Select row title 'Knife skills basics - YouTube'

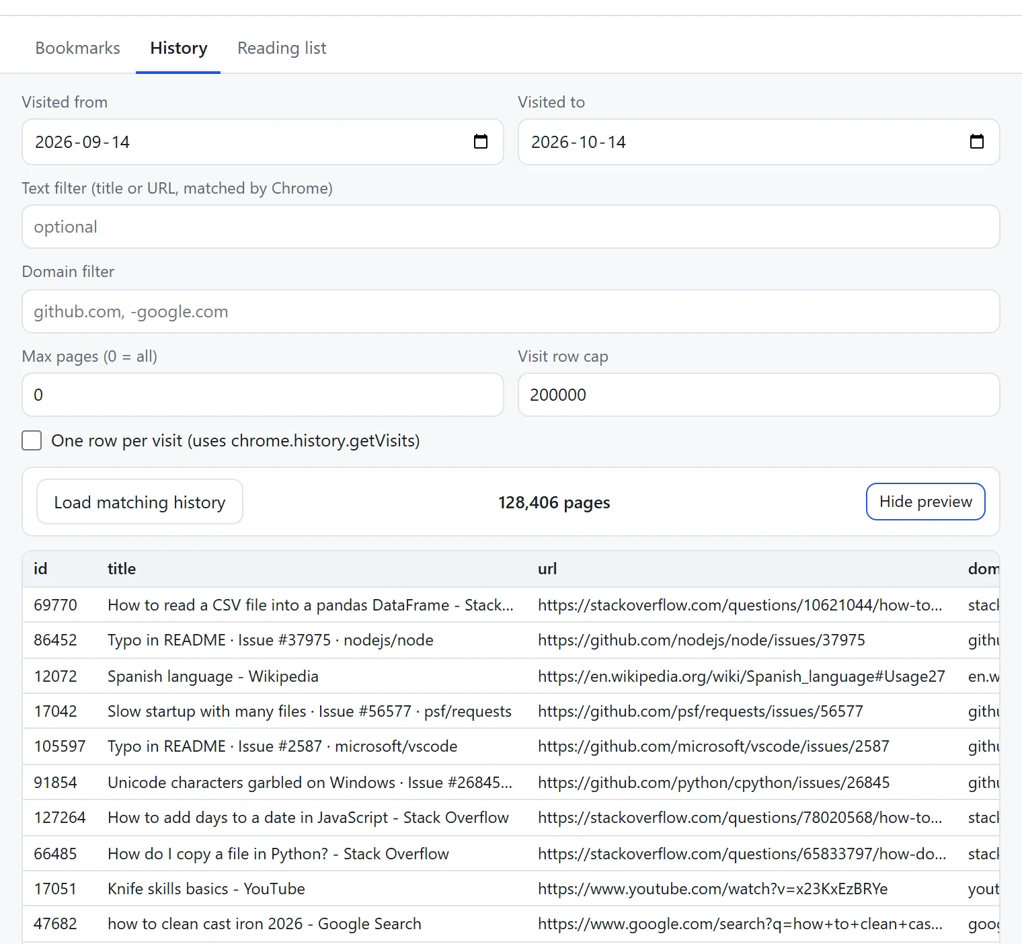[x=206, y=888]
